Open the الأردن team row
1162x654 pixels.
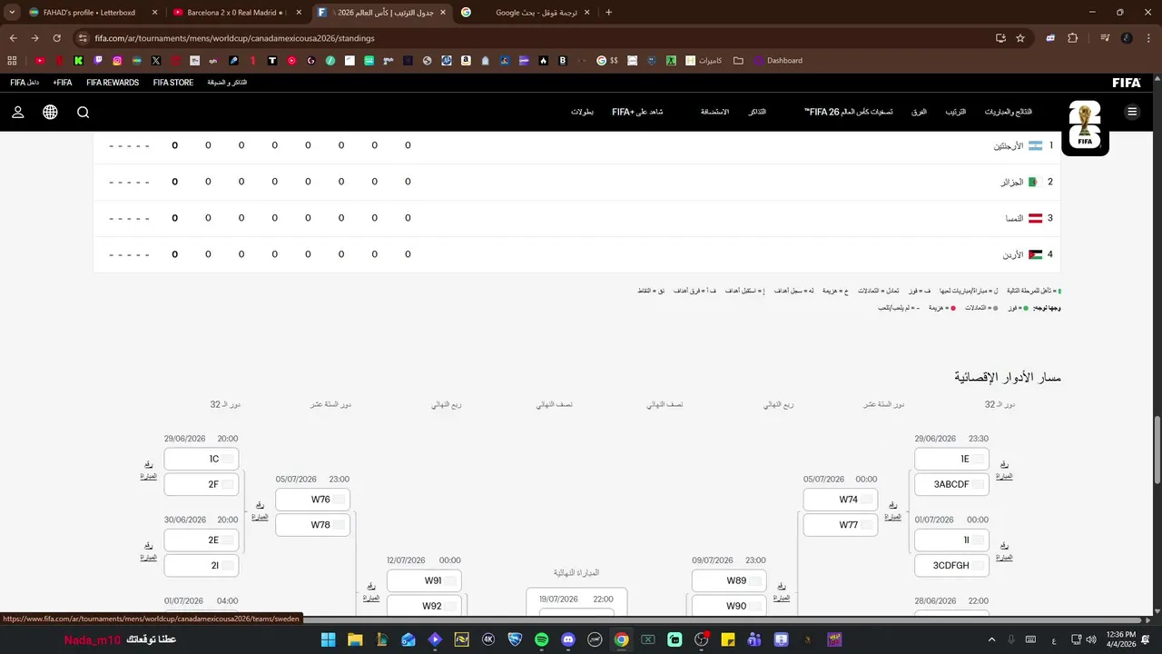576,254
